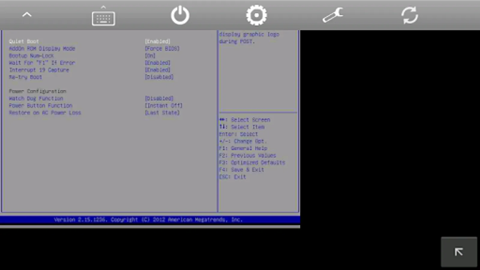The height and width of the screenshot is (270, 480).
Task: Click Re-try Boot [Disabled] value
Action: (159, 77)
